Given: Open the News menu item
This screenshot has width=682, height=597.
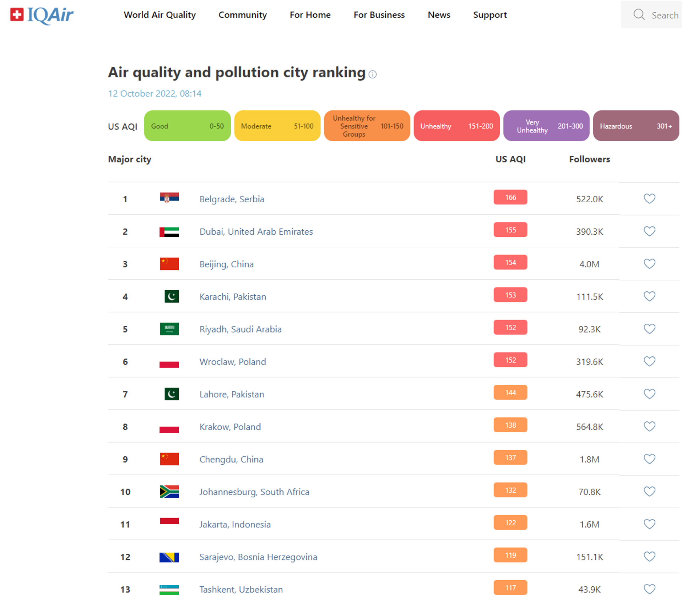Looking at the screenshot, I should (439, 15).
